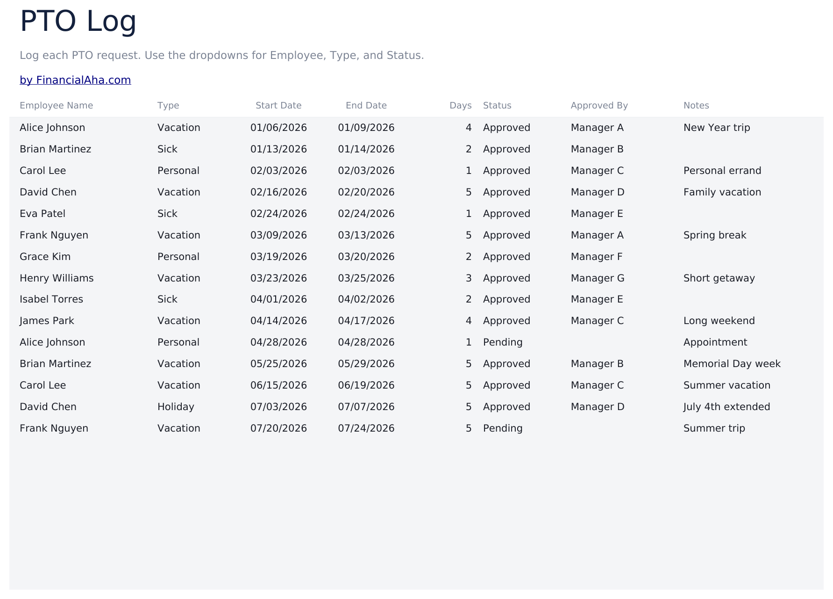Select Frank Nguyen in the Spring break row
Screen dimensions: 833x599
point(54,235)
